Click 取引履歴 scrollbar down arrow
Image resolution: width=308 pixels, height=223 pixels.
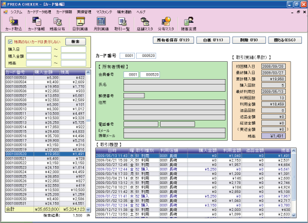click(x=294, y=215)
